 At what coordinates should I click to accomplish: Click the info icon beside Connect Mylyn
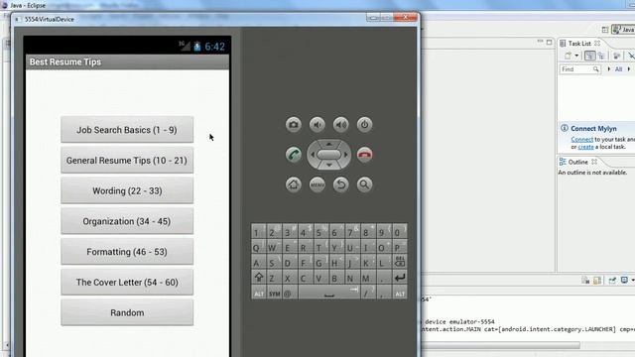pyautogui.click(x=565, y=128)
